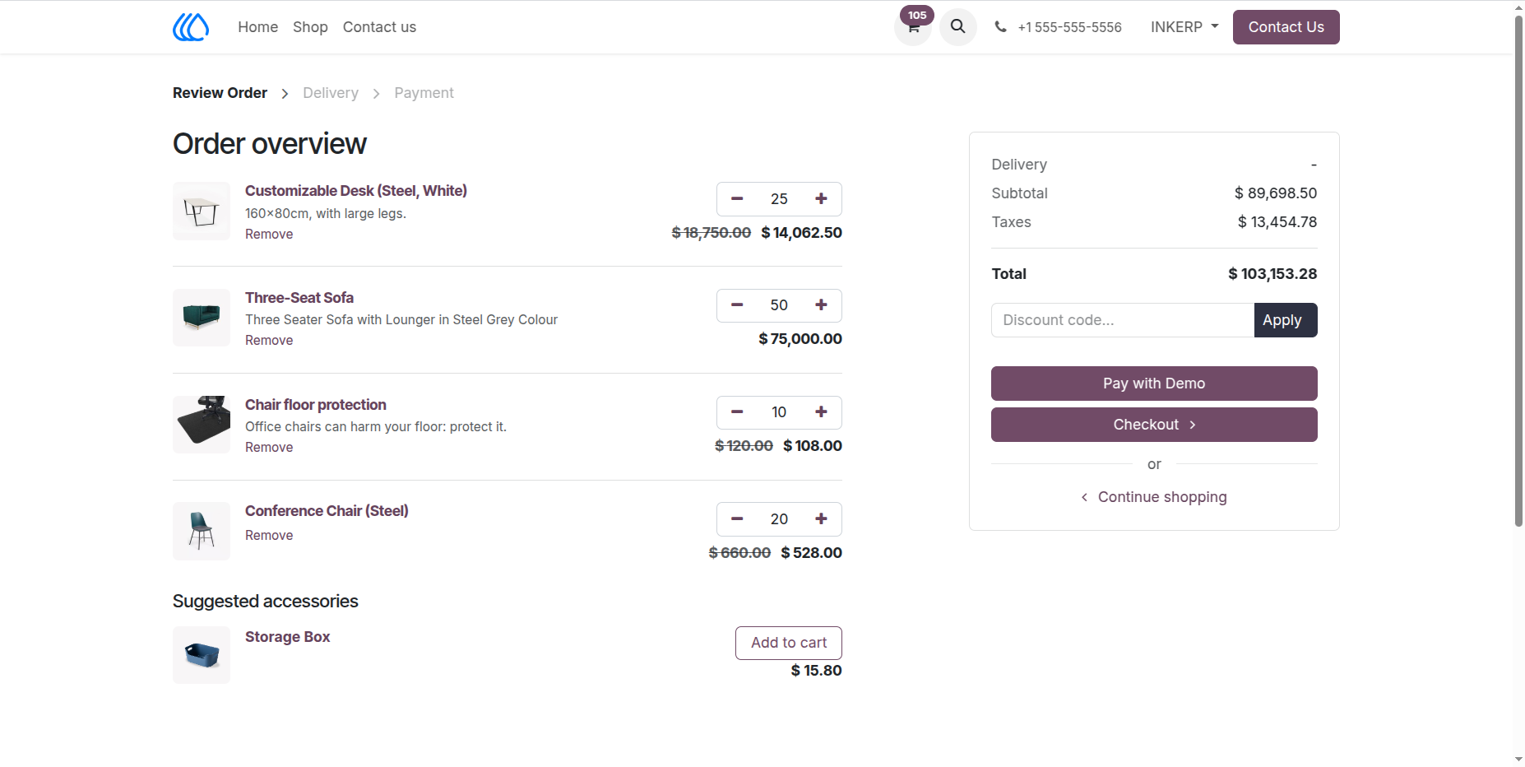Click the search magnifier icon
Screen dimensions: 1525x767
[x=957, y=26]
